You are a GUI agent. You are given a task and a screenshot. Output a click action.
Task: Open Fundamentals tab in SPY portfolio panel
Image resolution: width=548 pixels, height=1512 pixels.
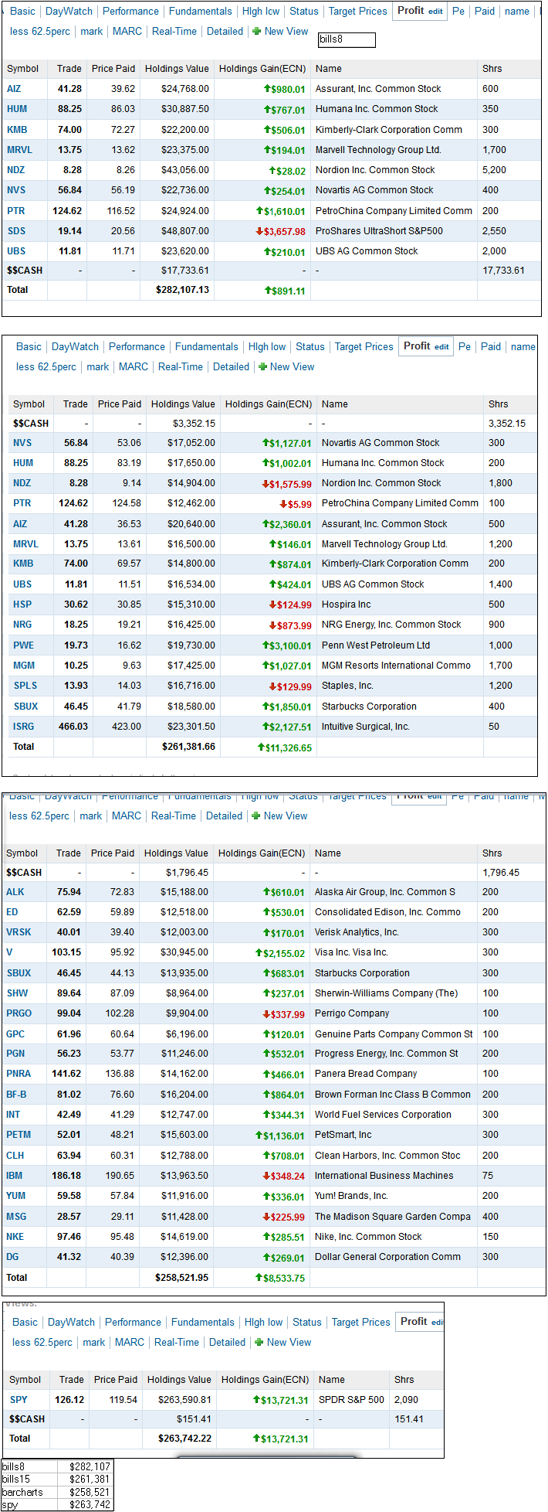click(x=203, y=1322)
